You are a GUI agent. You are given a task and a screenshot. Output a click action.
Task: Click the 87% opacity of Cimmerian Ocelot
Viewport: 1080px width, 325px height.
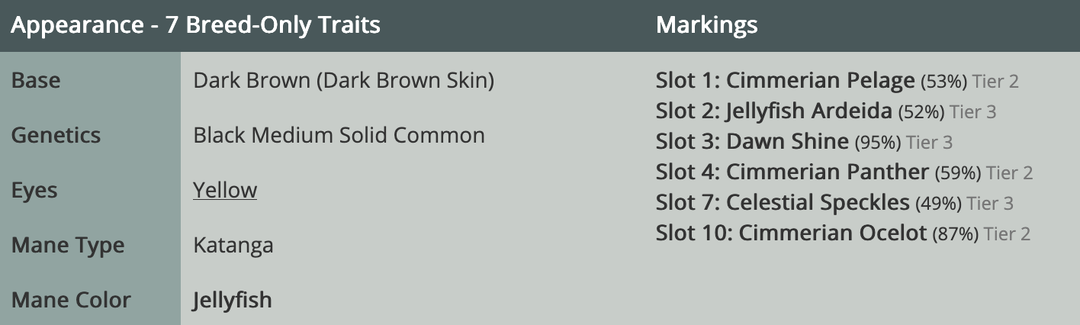pos(955,234)
